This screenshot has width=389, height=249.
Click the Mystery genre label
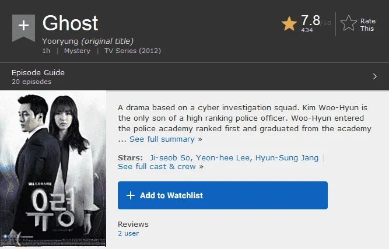click(x=77, y=51)
